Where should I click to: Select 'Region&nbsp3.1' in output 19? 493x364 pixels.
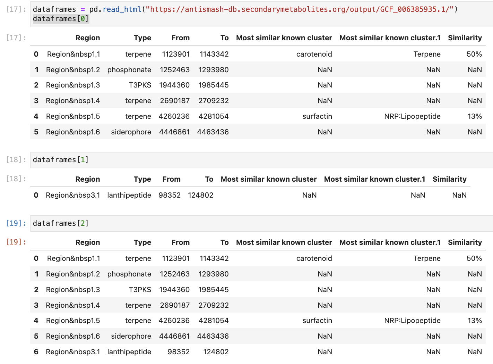(73, 352)
